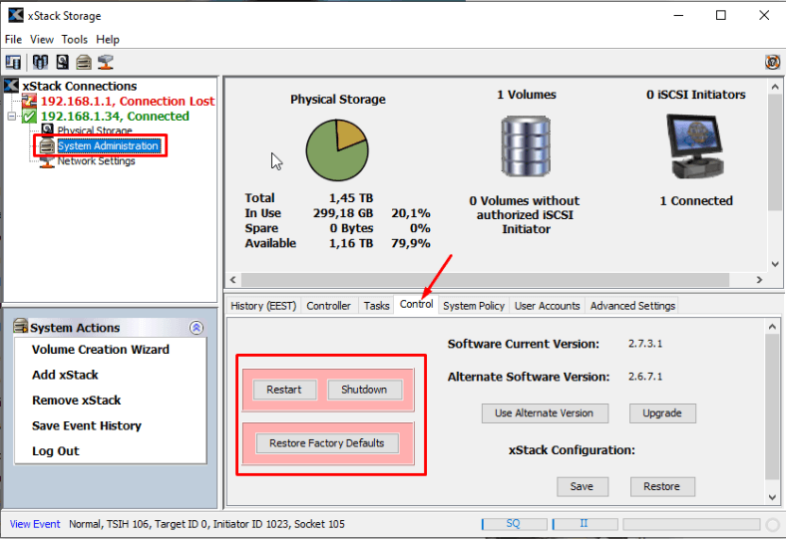Open the System Policy tab
The image size is (786, 539).
tap(474, 305)
